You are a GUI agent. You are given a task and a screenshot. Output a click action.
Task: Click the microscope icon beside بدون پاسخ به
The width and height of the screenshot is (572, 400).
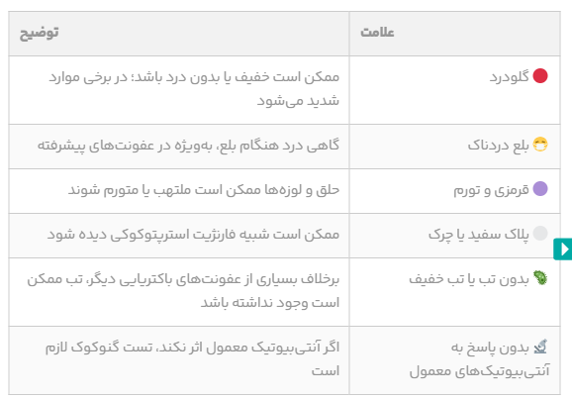coord(540,347)
